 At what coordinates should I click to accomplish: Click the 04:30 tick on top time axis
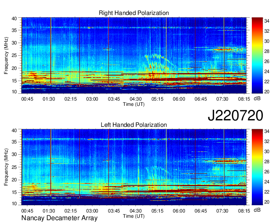[x=136, y=99]
